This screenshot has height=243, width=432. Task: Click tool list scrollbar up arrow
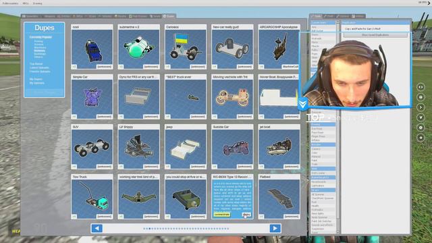(337, 22)
